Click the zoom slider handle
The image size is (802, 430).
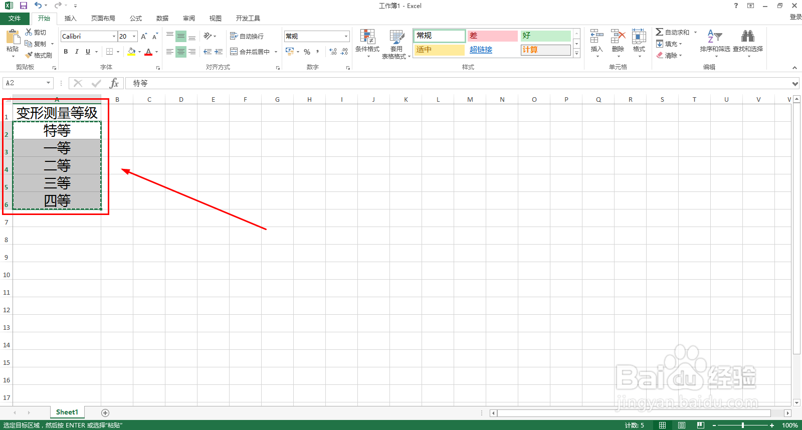[743, 425]
